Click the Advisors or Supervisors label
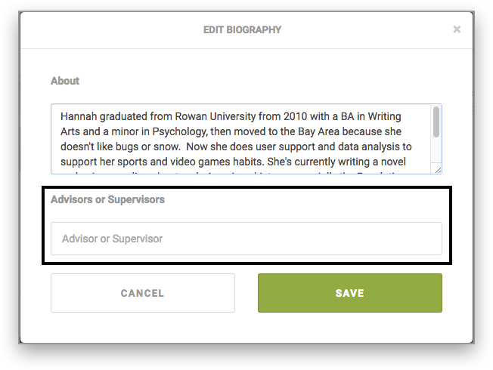This screenshot has width=493, height=370. tap(108, 199)
